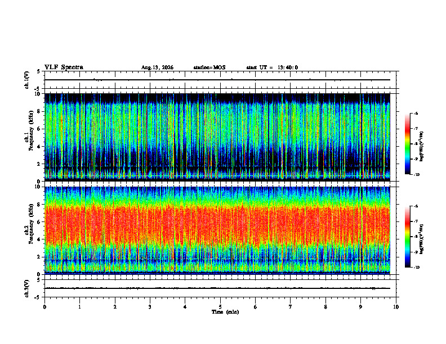This screenshot has height=344, width=446.
Task: Click the "-10" label on ch.2 color scale
Action: 416,267
